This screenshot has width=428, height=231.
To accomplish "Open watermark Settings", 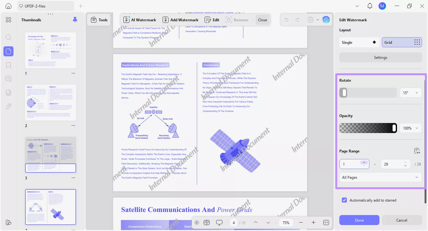I will tap(380, 57).
